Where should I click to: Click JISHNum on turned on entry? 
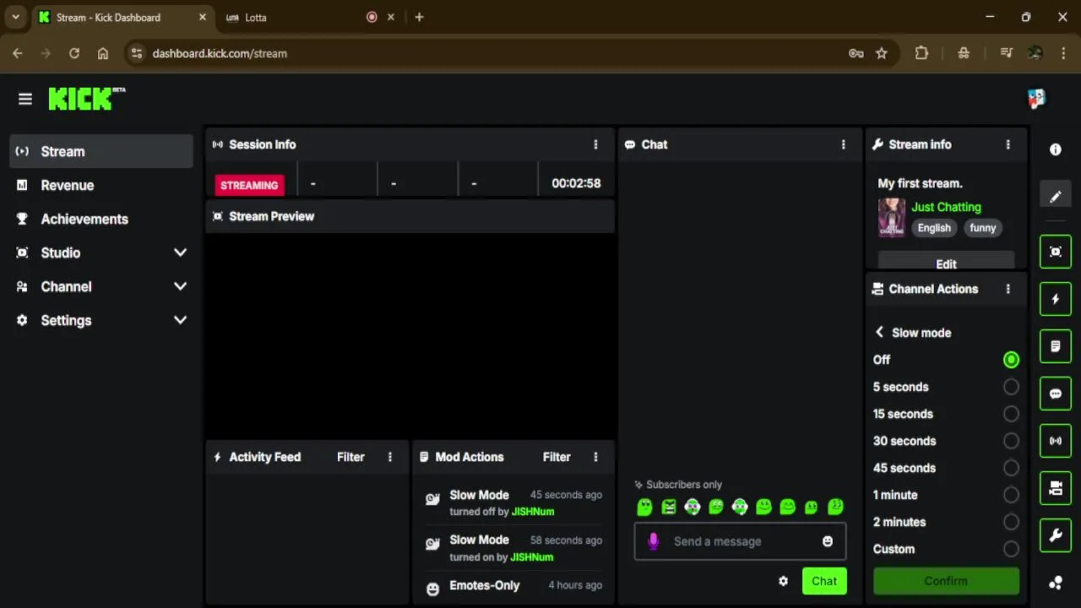532,557
